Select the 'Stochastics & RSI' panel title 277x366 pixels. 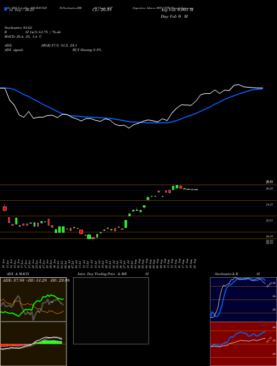(237, 274)
